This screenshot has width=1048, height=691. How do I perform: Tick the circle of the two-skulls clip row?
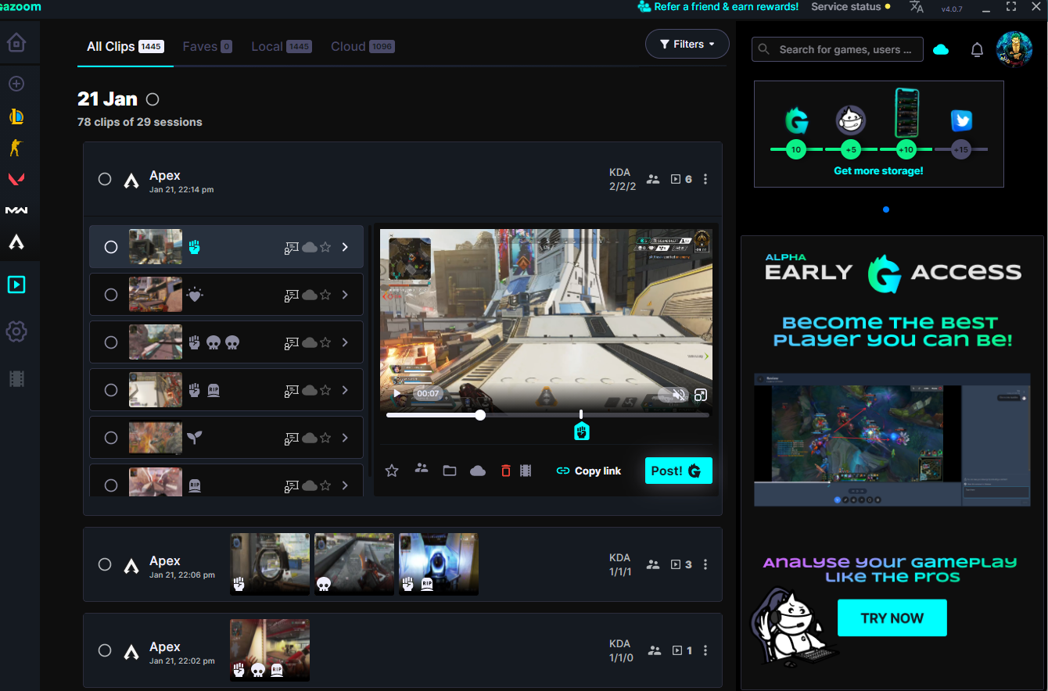[x=111, y=342]
